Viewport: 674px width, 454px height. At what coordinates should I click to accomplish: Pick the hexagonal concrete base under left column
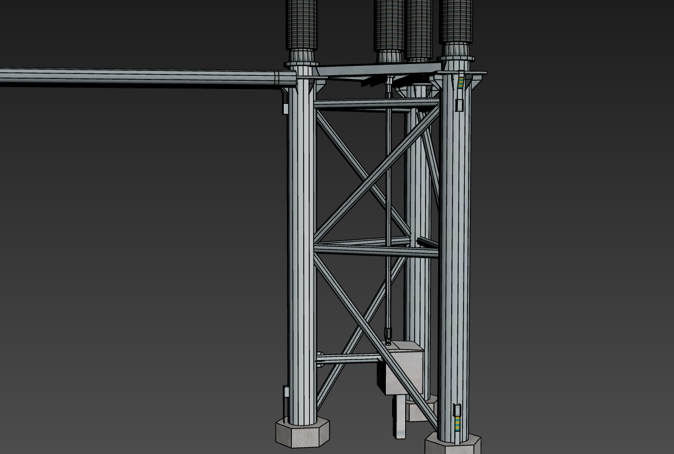coord(302,433)
